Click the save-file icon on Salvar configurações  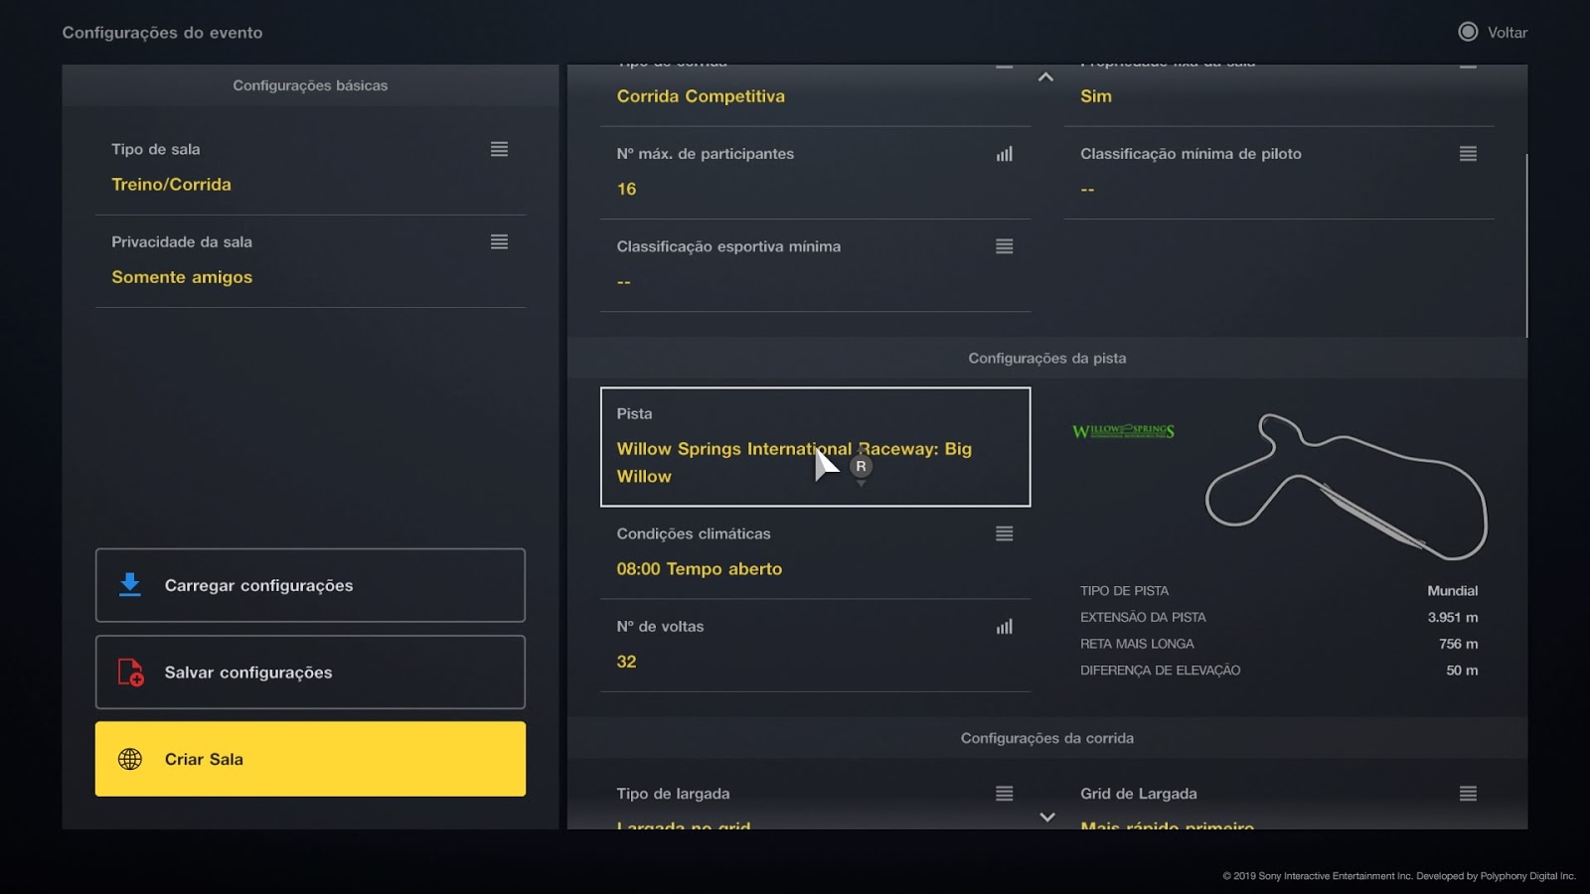130,672
